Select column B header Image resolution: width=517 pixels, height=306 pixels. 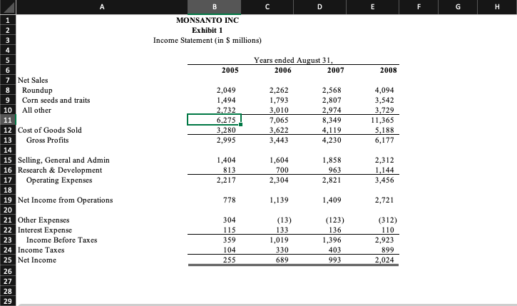pos(215,7)
